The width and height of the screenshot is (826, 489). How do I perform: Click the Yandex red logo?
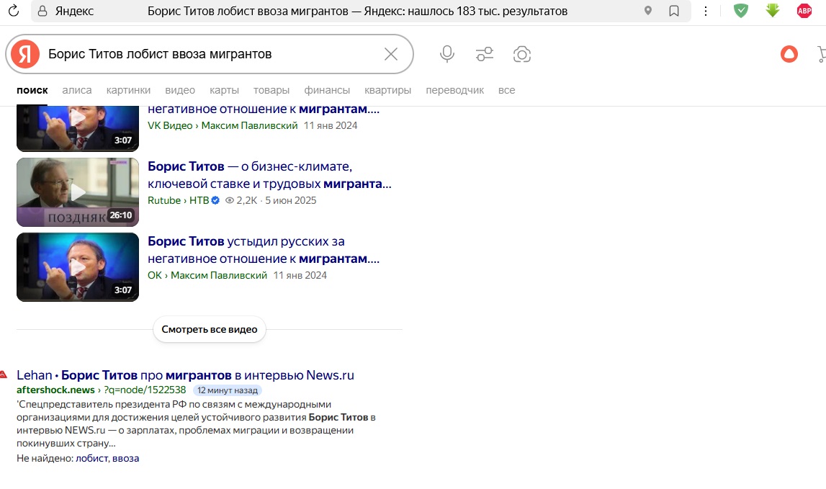tap(25, 54)
